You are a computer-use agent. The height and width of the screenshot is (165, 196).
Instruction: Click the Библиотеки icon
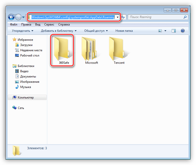[14, 66]
